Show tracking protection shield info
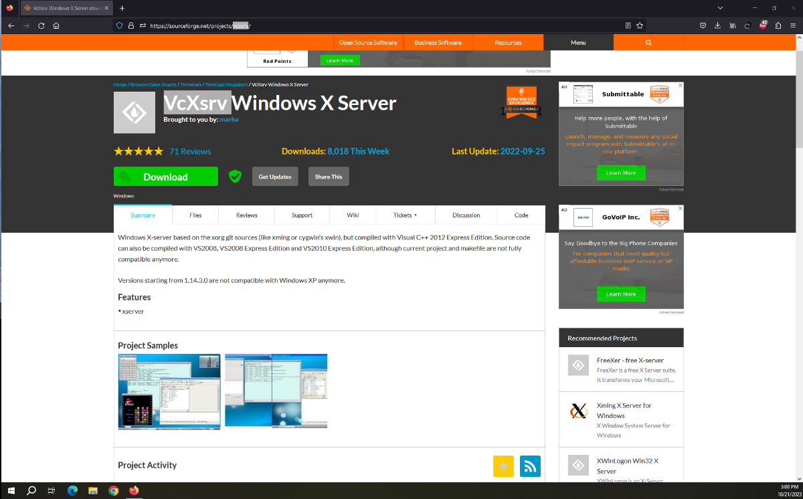This screenshot has height=499, width=803. (120, 25)
